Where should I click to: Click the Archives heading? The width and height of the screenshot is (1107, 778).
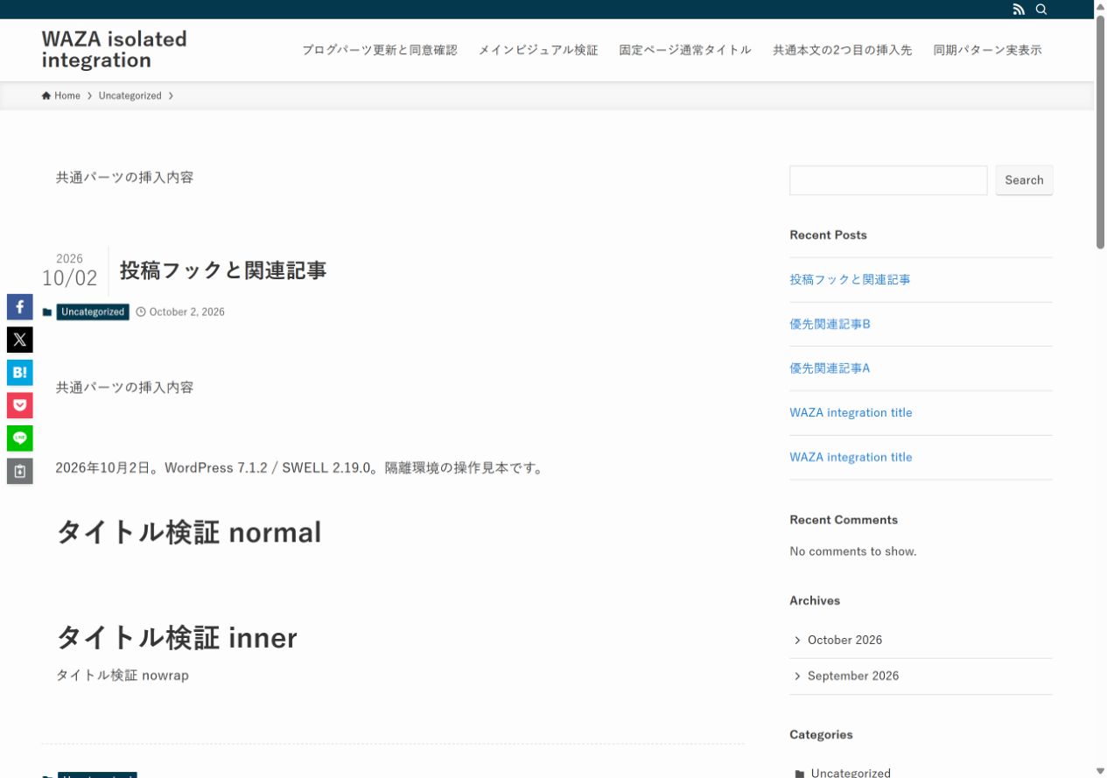815,600
